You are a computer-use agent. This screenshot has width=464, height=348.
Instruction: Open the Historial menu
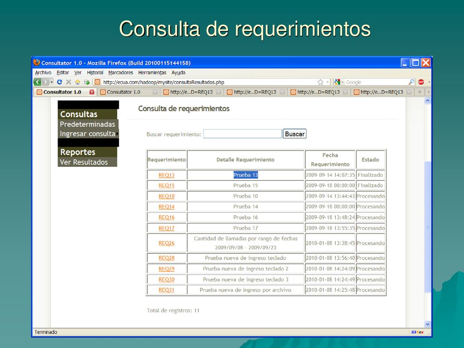tap(95, 72)
